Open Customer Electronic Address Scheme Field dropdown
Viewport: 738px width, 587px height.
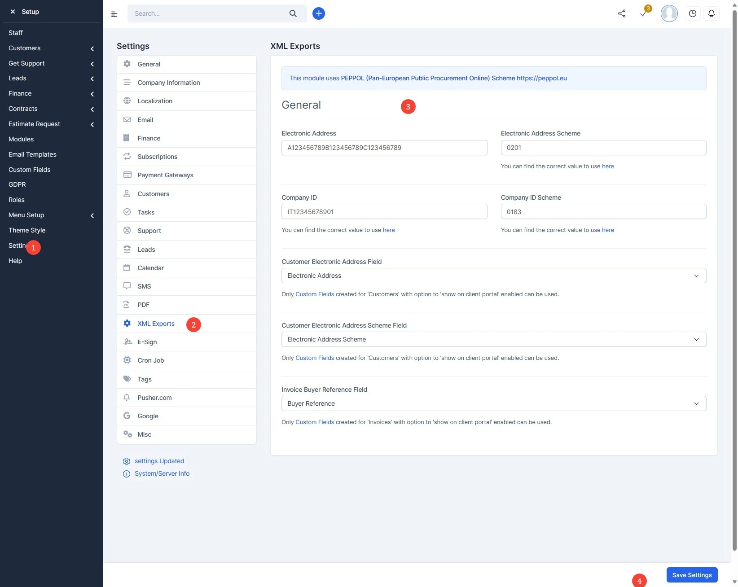coord(493,339)
